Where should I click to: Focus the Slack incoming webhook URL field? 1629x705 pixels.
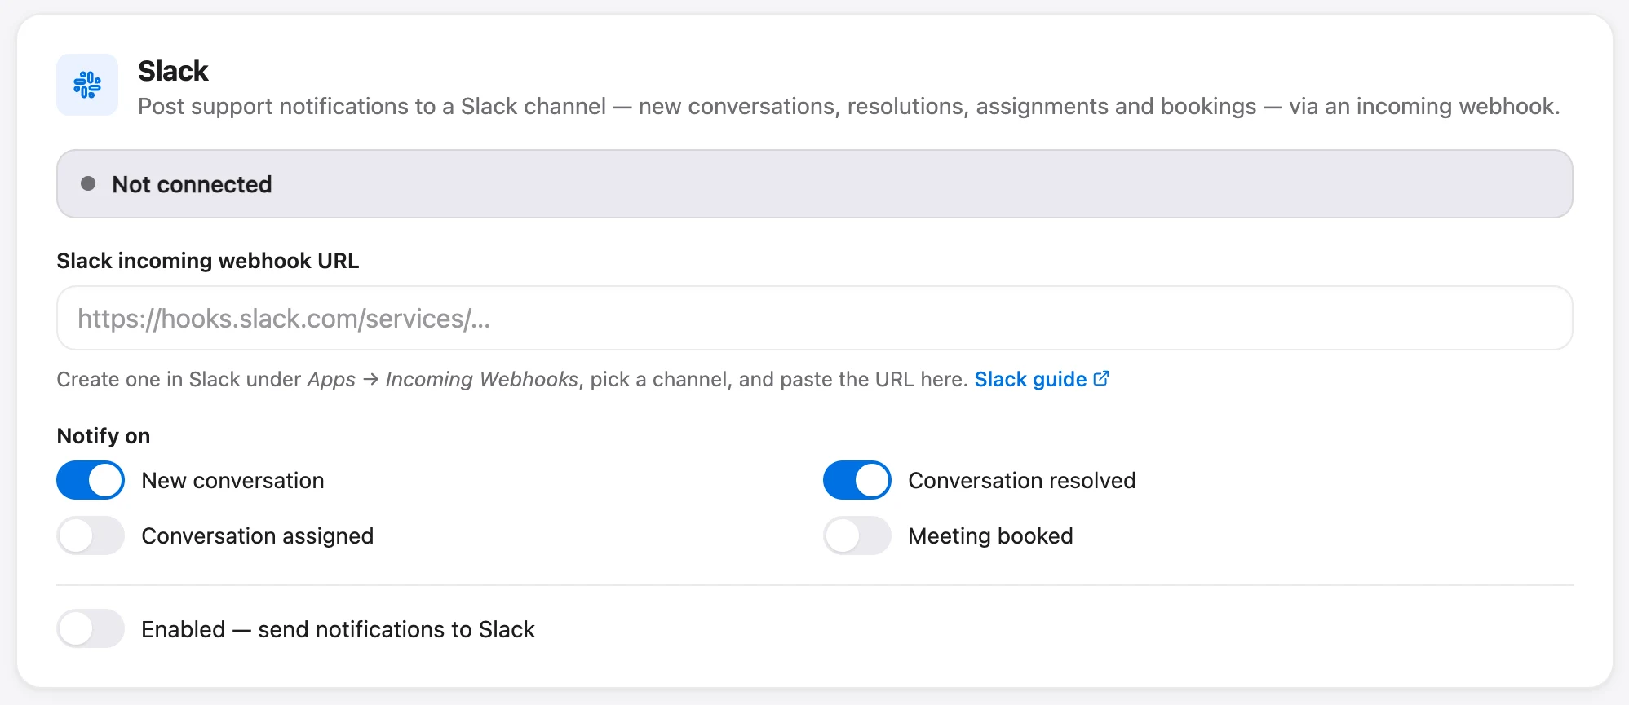[x=815, y=318]
